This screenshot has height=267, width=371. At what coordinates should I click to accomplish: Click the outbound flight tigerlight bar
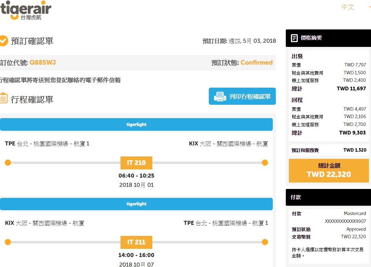coord(136,125)
